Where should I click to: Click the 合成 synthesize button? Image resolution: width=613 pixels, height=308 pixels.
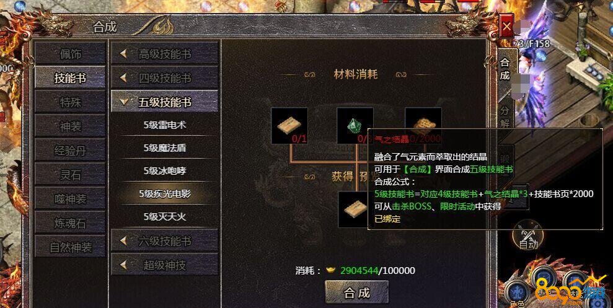(x=357, y=293)
